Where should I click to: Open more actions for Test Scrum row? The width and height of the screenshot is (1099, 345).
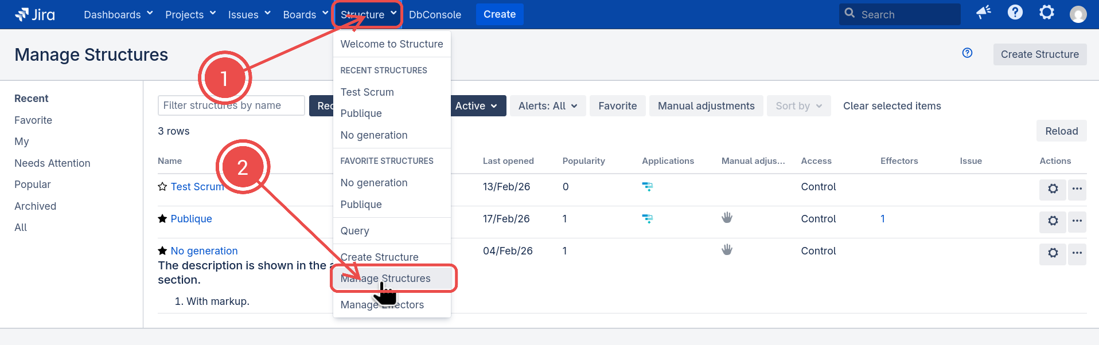click(1077, 189)
